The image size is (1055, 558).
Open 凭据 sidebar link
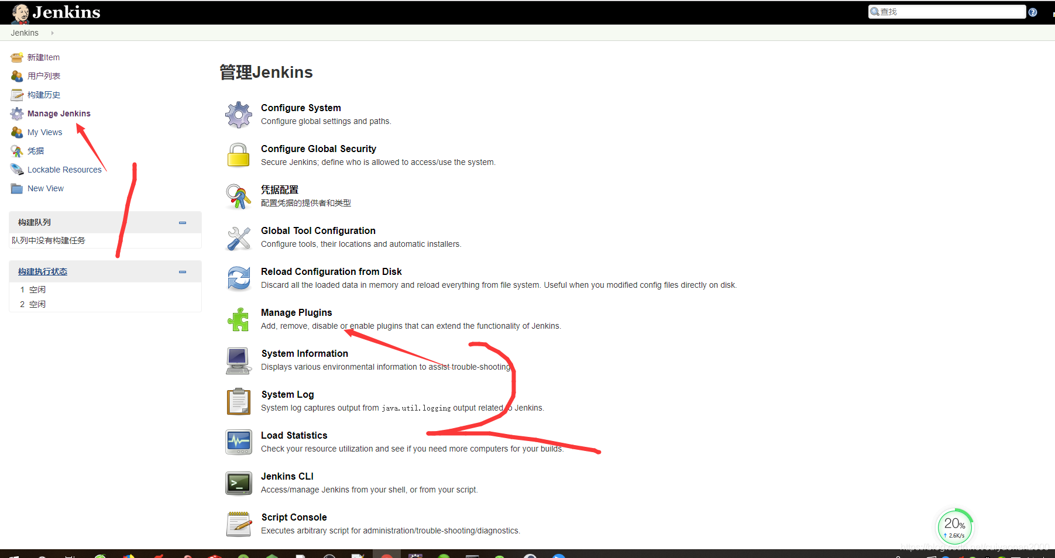[x=36, y=151]
